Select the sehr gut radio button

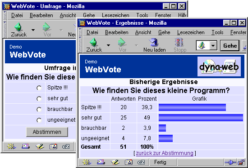pos(39,99)
